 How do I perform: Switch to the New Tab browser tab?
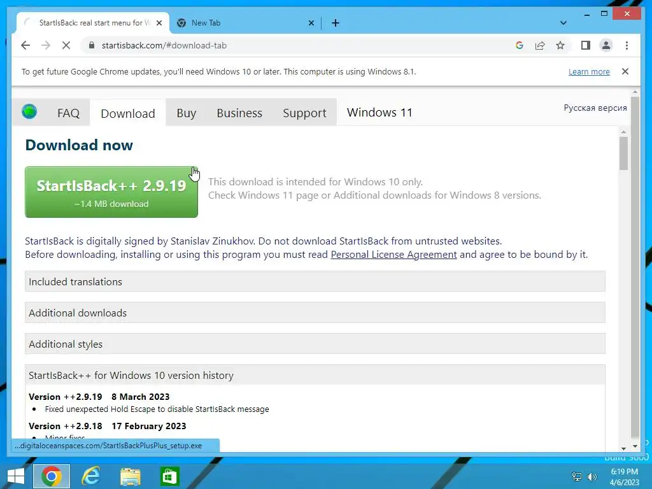point(245,23)
